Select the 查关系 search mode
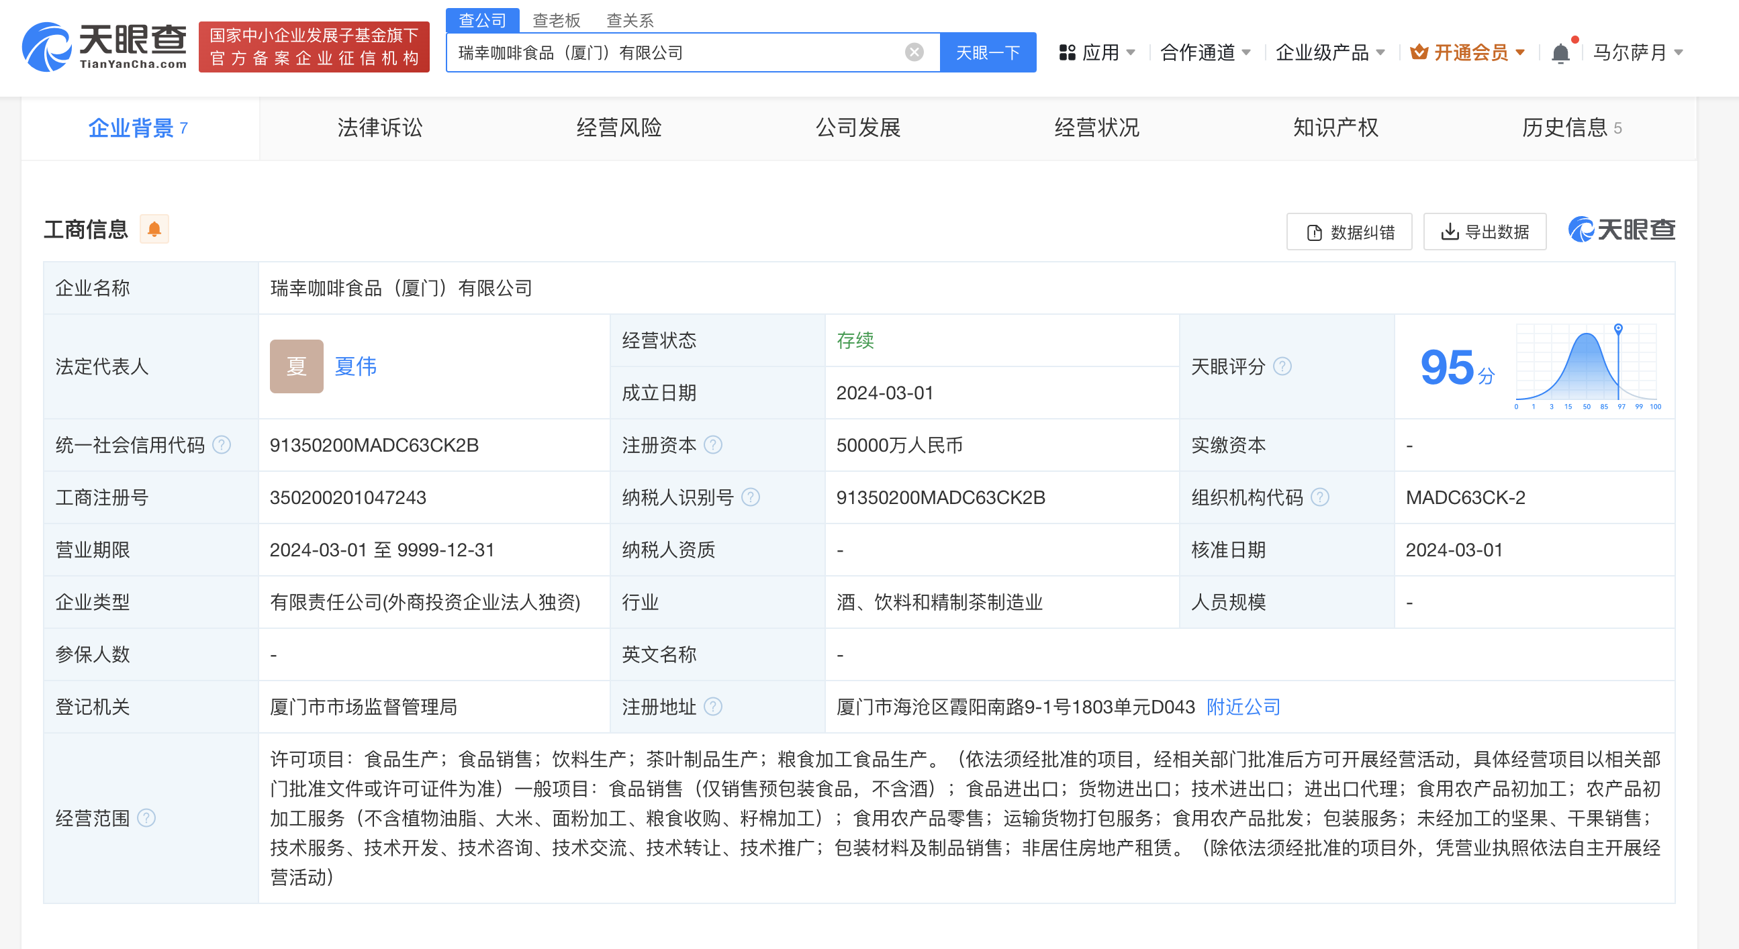Viewport: 1739px width, 949px height. click(x=630, y=20)
